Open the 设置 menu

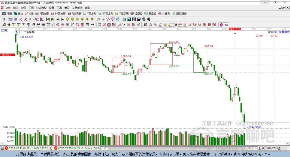[52, 8]
